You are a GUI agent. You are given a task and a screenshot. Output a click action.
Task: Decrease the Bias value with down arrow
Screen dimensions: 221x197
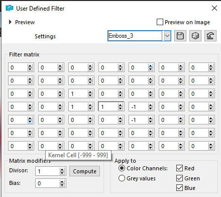click(x=62, y=185)
